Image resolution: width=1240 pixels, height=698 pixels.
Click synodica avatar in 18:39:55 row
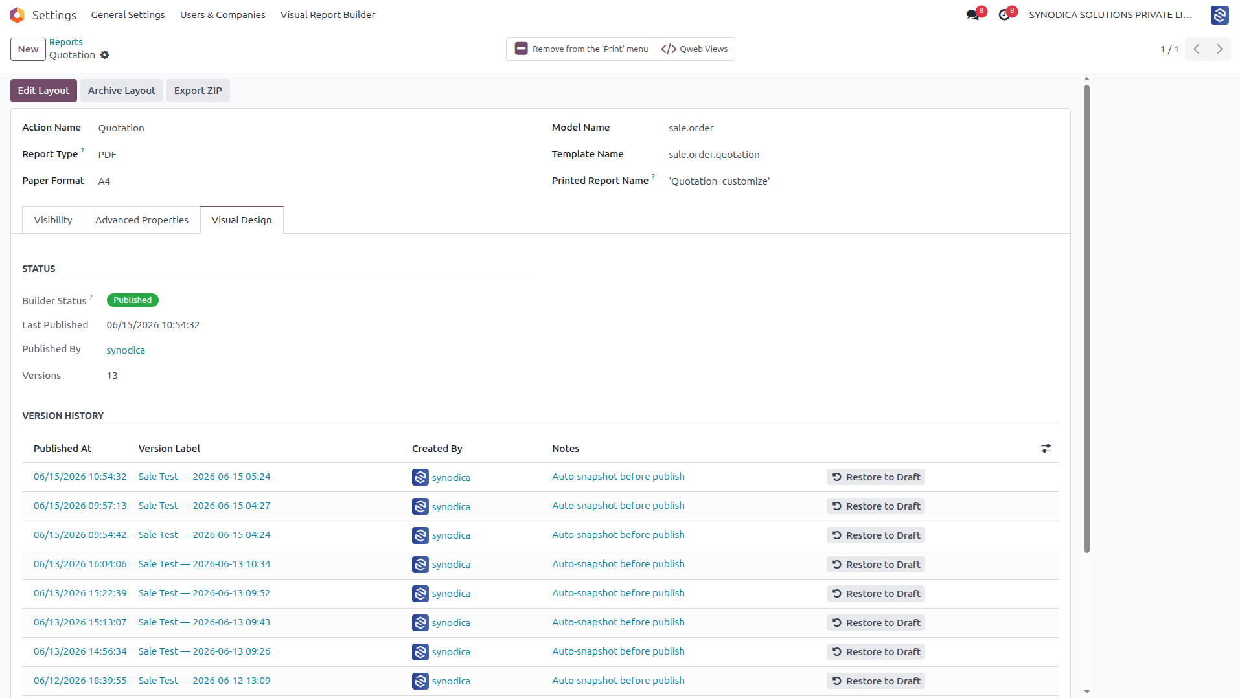coord(420,681)
